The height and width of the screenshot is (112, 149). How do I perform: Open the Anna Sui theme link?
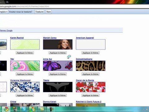point(47,59)
